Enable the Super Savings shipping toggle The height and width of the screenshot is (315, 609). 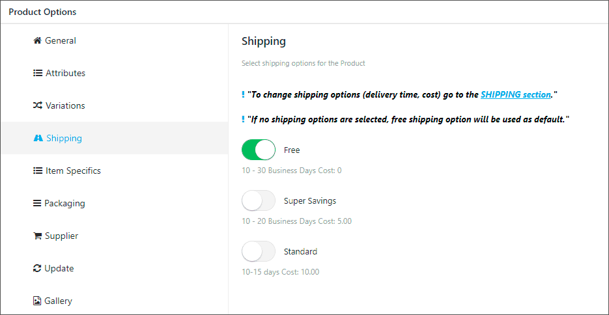click(x=259, y=200)
